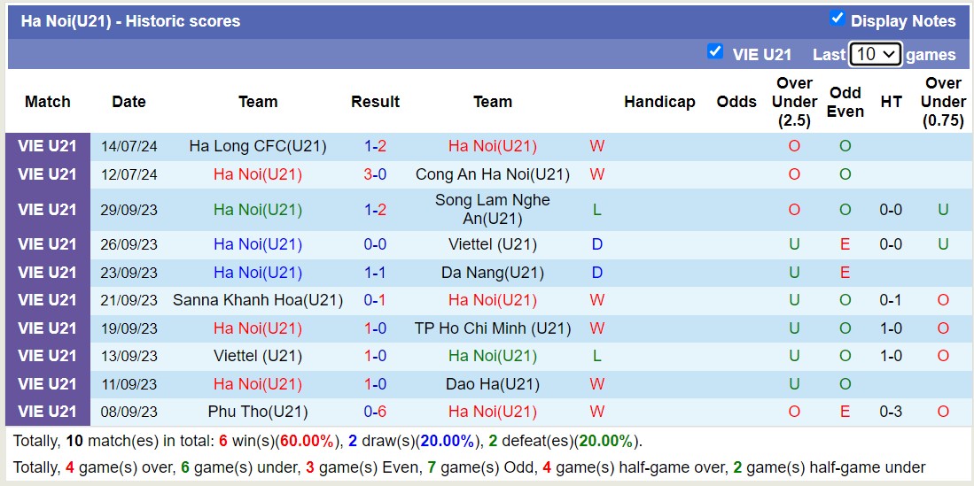Uncheck the VIE U21 league filter checkbox

715,51
